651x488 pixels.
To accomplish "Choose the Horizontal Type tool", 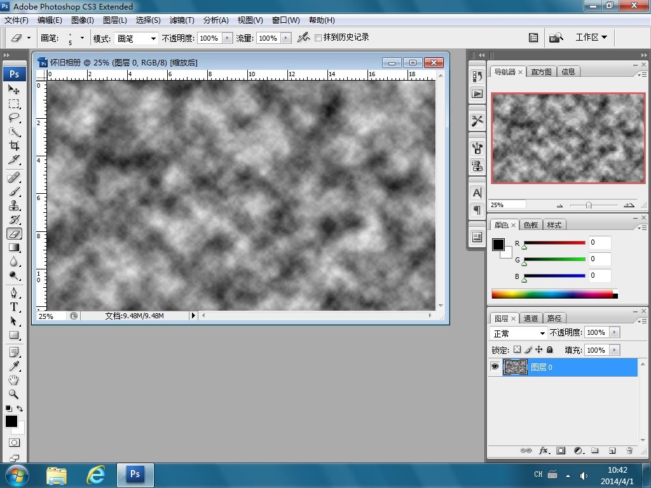I will 14,306.
